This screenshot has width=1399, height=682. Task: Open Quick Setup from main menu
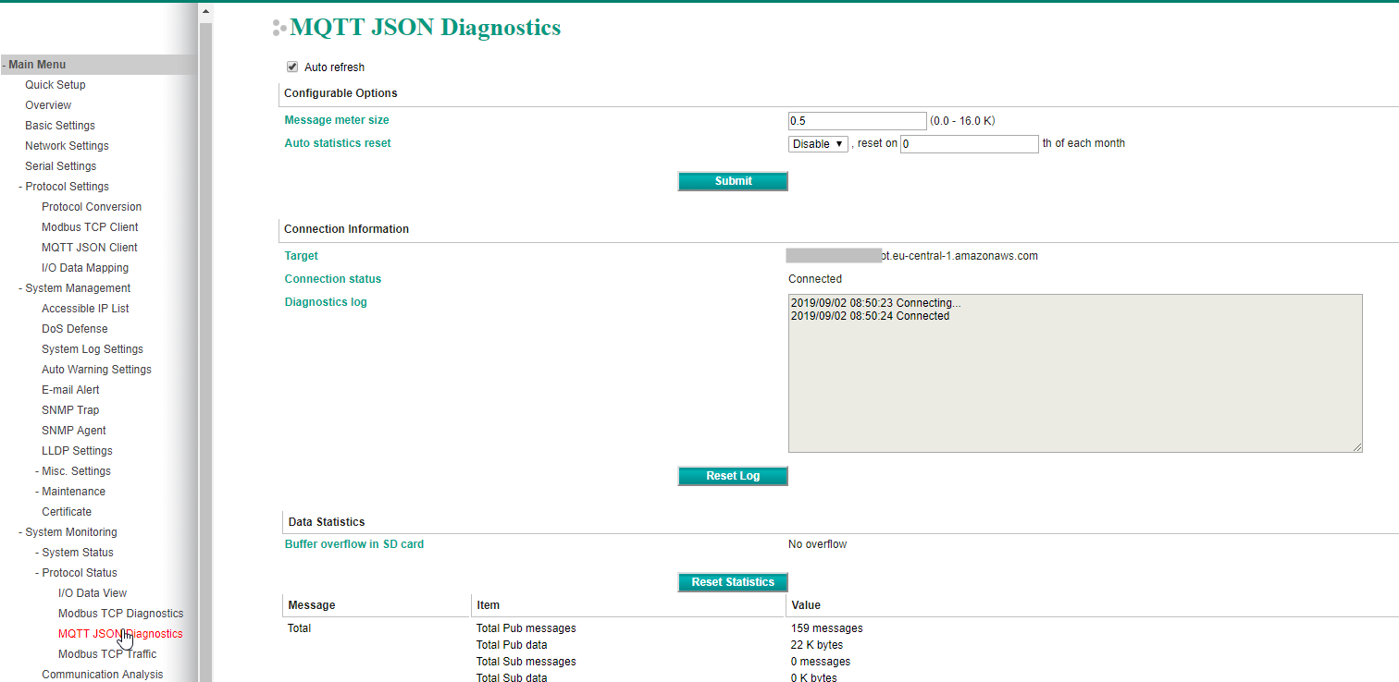click(x=56, y=85)
